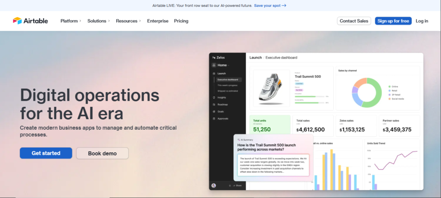
Task: Click the Zelos sales $1,153,125 value
Action: tap(352, 130)
